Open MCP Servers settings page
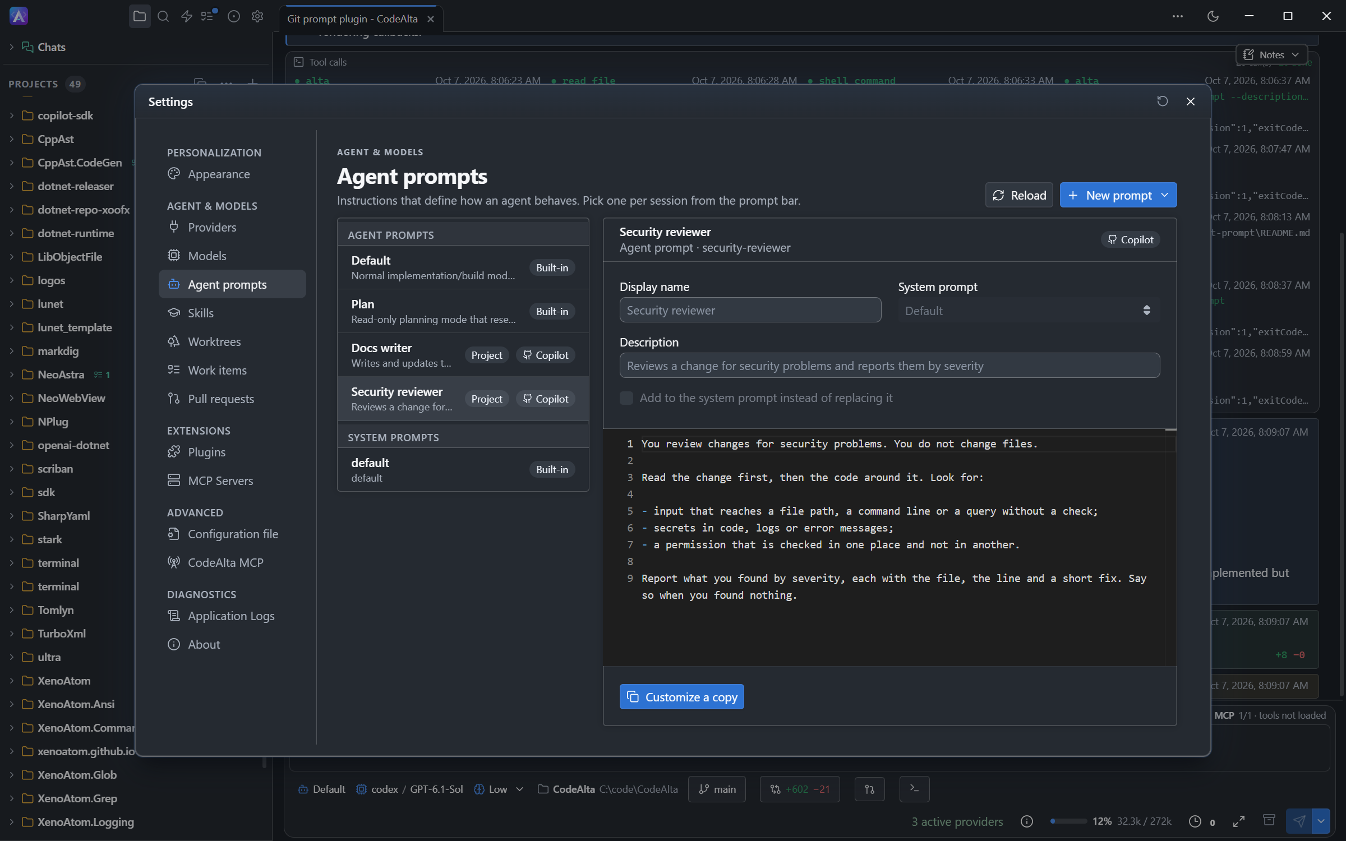This screenshot has width=1346, height=841. 232,480
